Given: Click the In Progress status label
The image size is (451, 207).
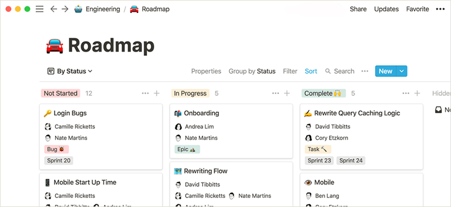Looking at the screenshot, I should pos(190,93).
